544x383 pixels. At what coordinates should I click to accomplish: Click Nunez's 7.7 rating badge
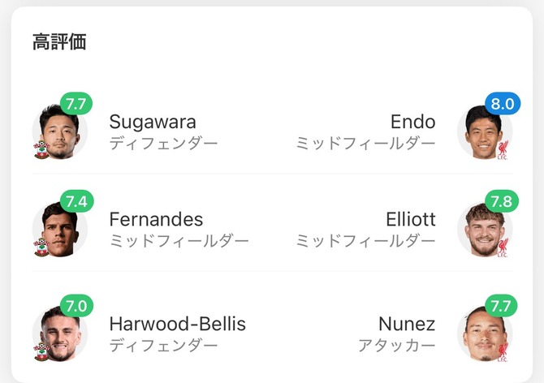click(x=502, y=306)
